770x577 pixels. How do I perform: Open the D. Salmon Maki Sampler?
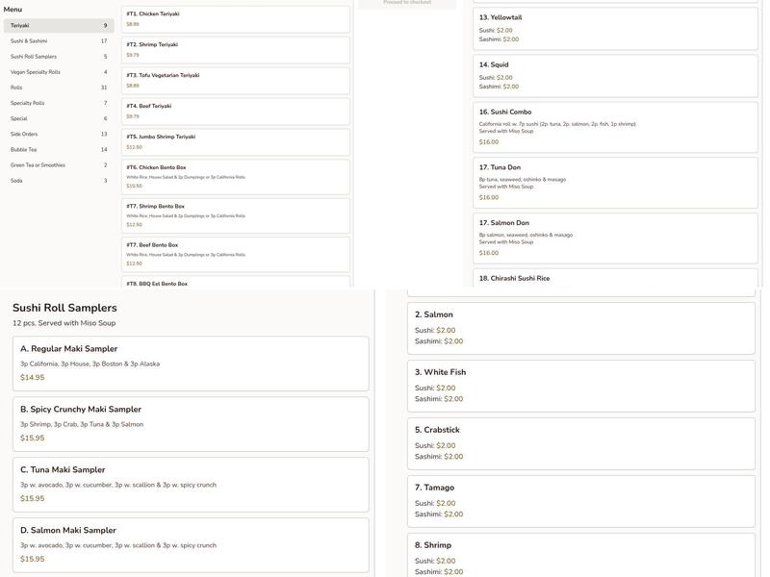pos(191,544)
